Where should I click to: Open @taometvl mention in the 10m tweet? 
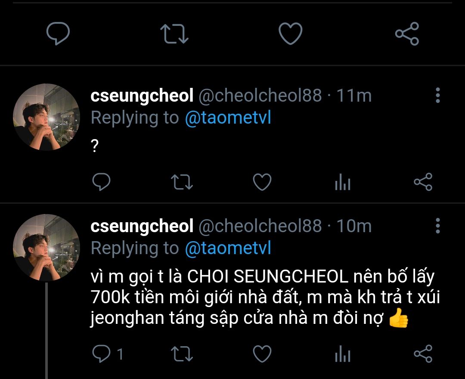[x=228, y=248]
